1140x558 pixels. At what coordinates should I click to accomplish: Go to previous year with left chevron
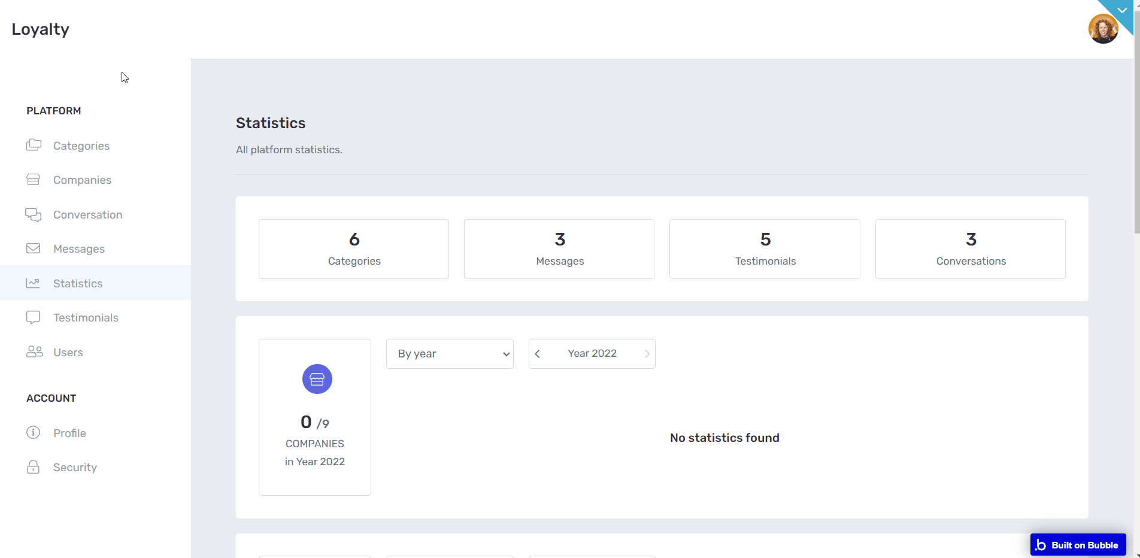pyautogui.click(x=538, y=354)
